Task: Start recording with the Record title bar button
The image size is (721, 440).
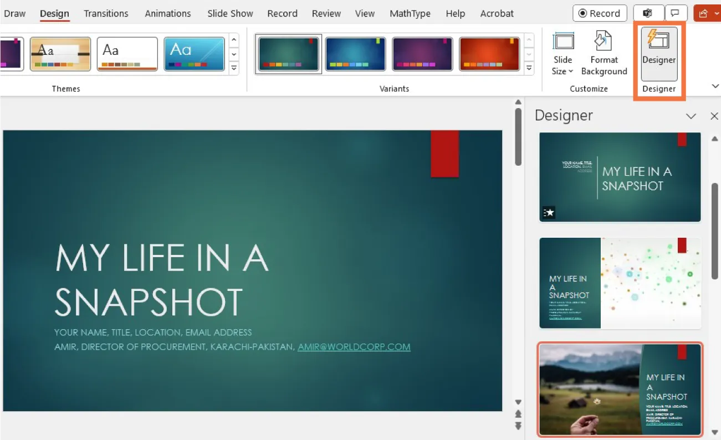Action: 599,13
